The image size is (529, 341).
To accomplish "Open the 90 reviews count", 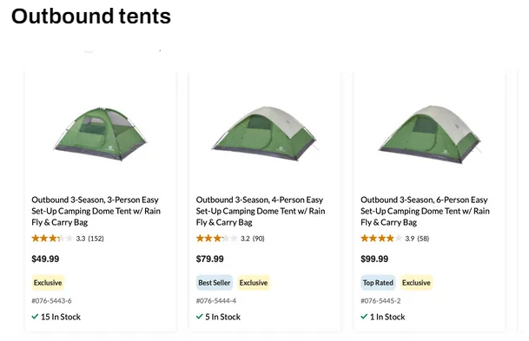I will pos(259,239).
